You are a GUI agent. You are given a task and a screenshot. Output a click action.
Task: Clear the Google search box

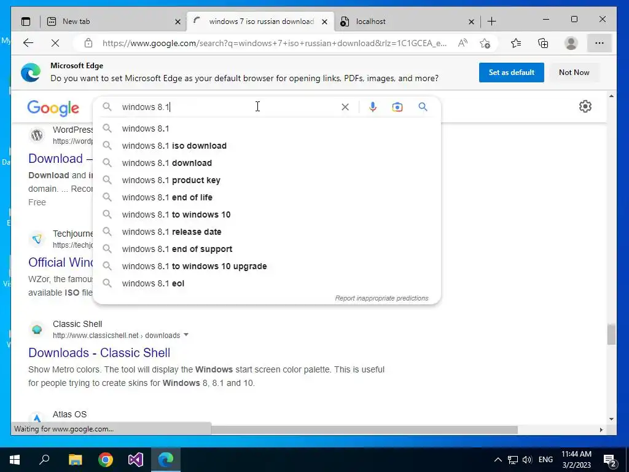pos(345,107)
